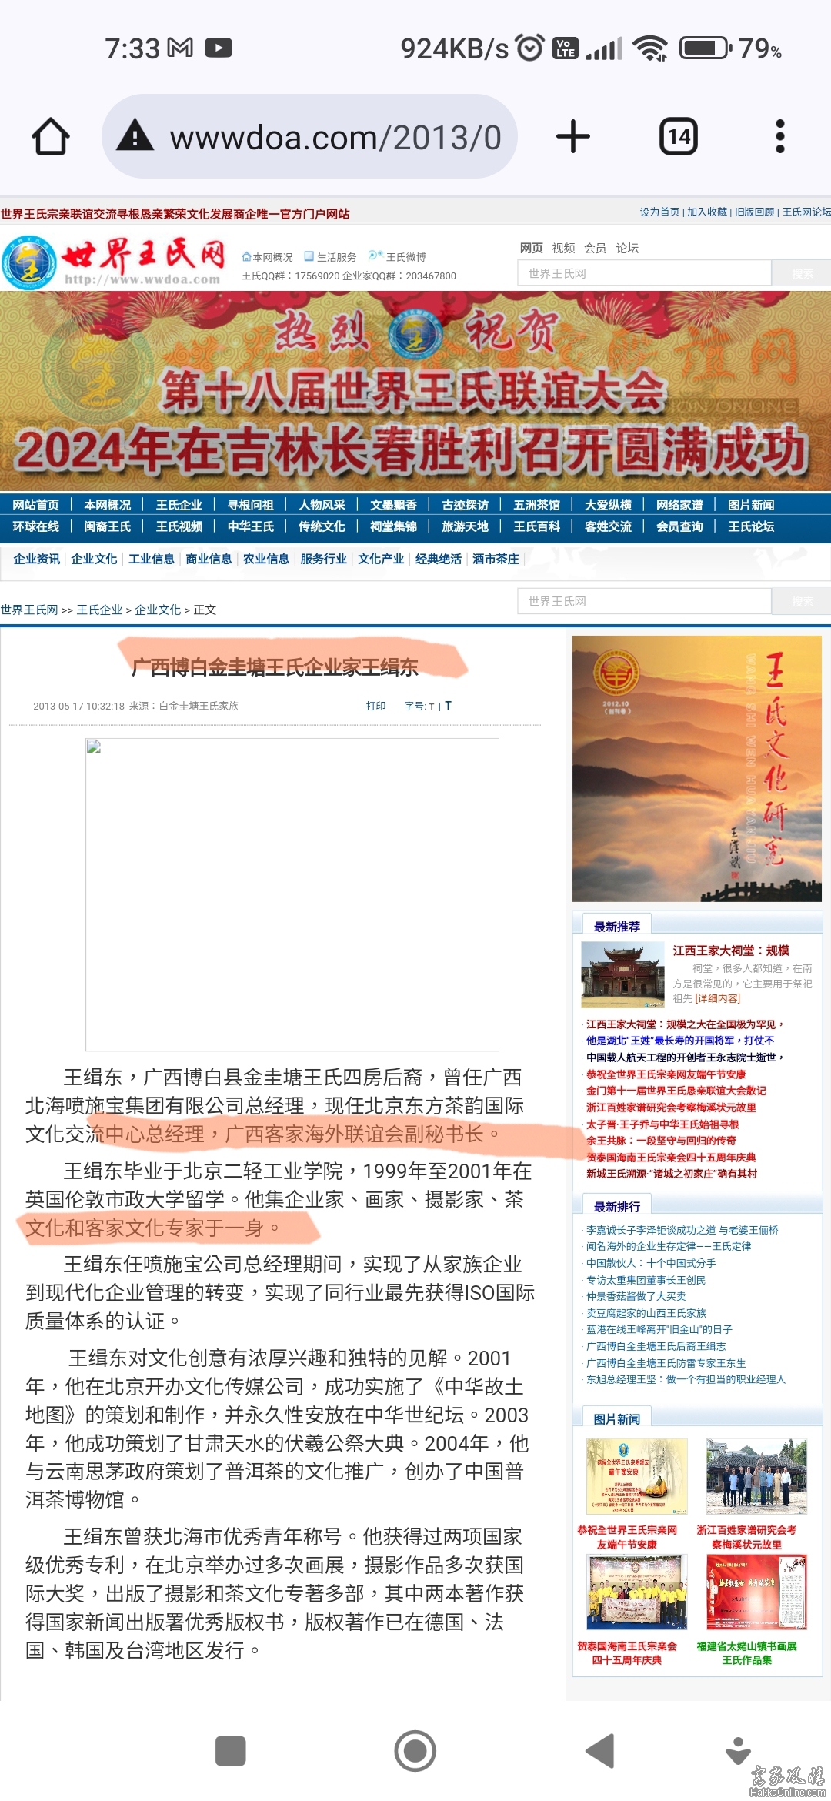This screenshot has height=1801, width=831.
Task: Open 环球在线 in the blue nav
Action: pyautogui.click(x=35, y=526)
